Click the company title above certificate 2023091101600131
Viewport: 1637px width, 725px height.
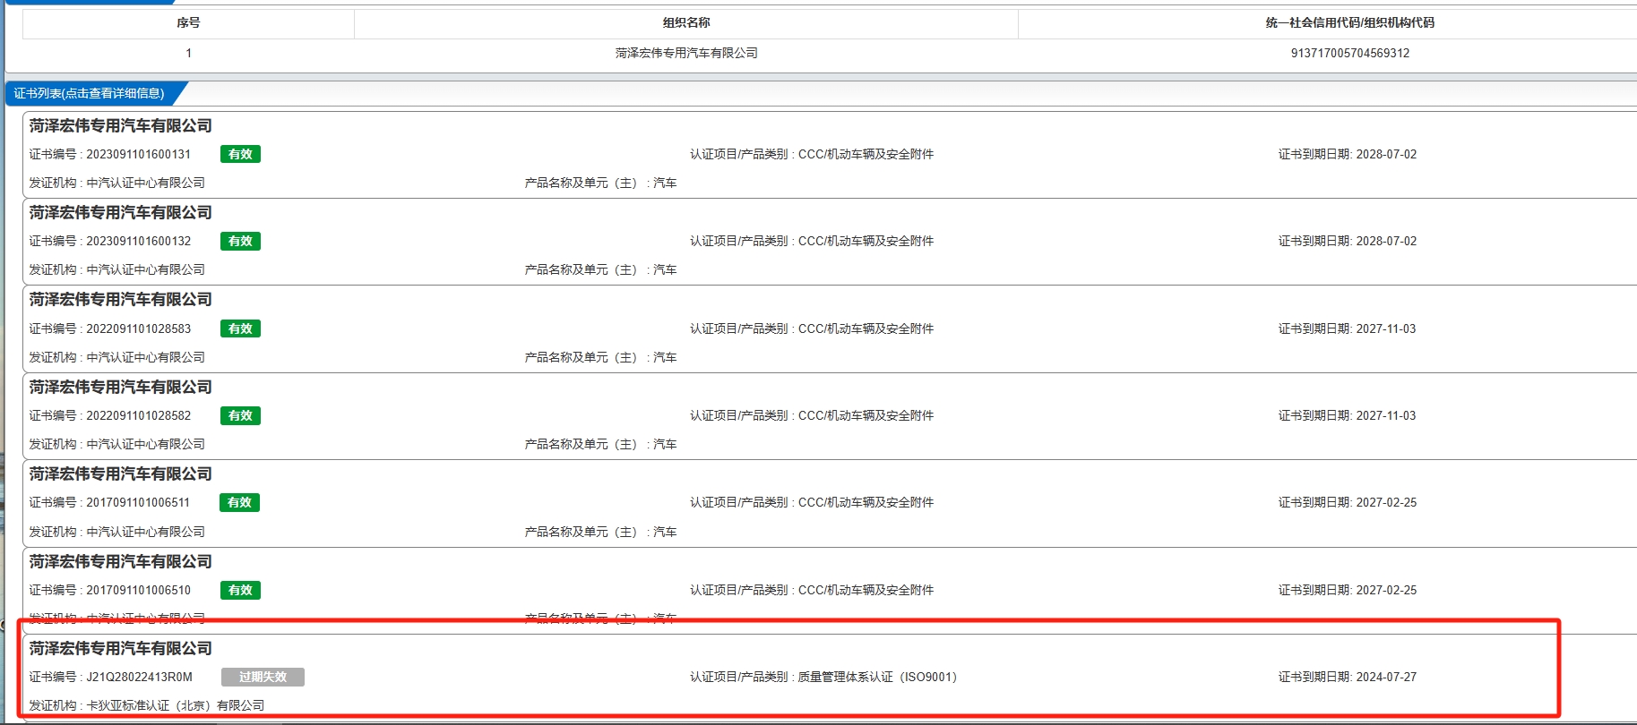(x=121, y=126)
